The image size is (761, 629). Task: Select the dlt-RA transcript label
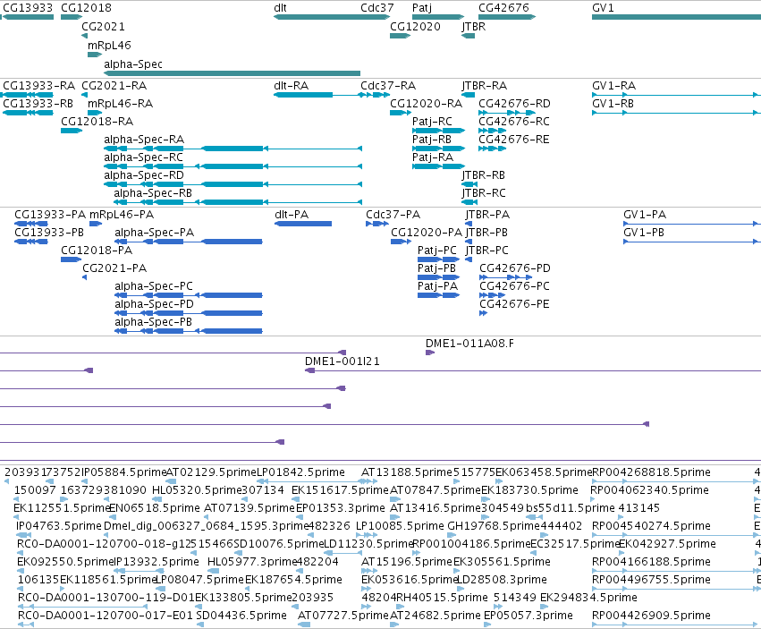click(292, 86)
